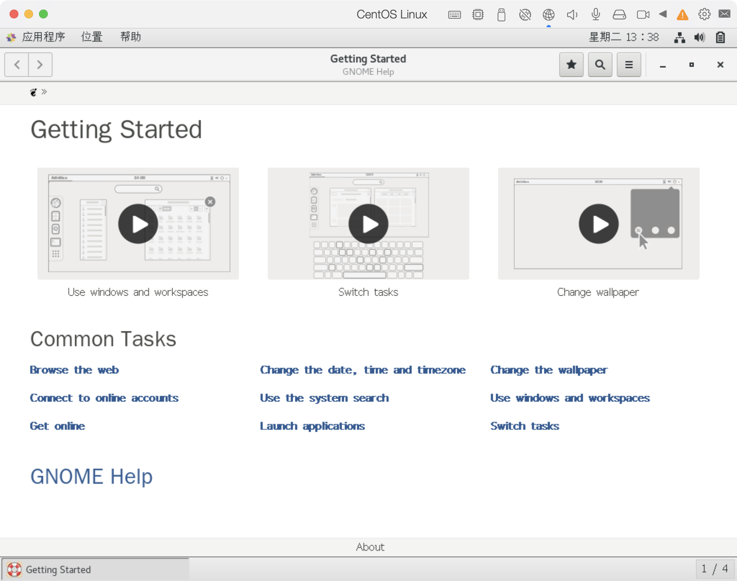Play the Use windows and workspaces video
Screen dimensions: 737x581
click(138, 224)
